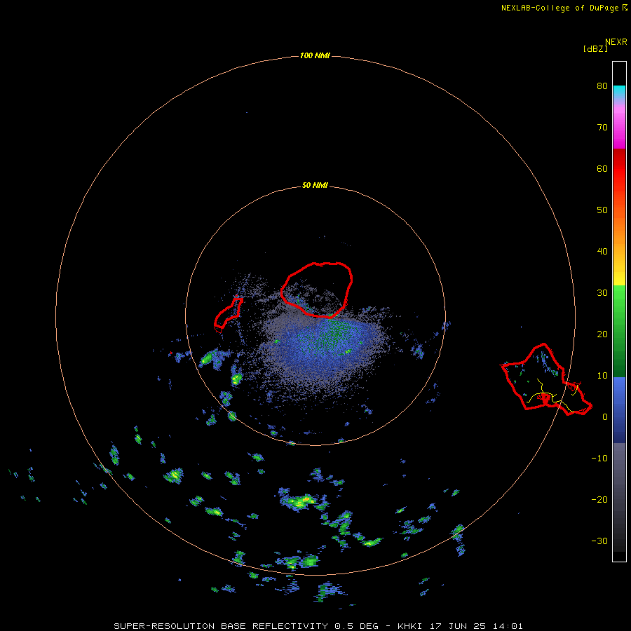The image size is (631, 631).
Task: Click the 40 dBZ scale value
Action: tap(602, 252)
